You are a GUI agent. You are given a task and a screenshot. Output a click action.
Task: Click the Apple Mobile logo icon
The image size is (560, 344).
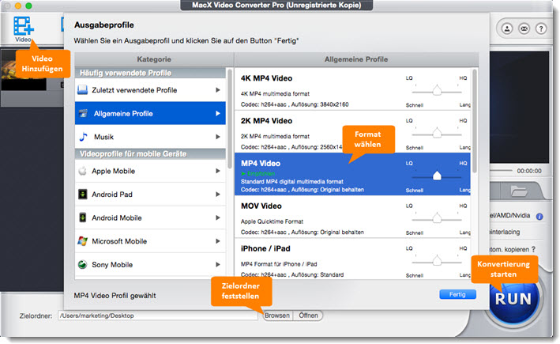(x=82, y=171)
